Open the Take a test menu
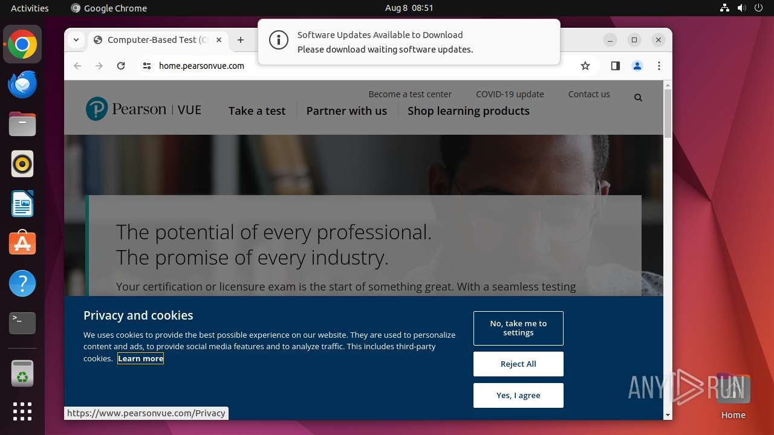Image resolution: width=774 pixels, height=435 pixels. point(257,111)
